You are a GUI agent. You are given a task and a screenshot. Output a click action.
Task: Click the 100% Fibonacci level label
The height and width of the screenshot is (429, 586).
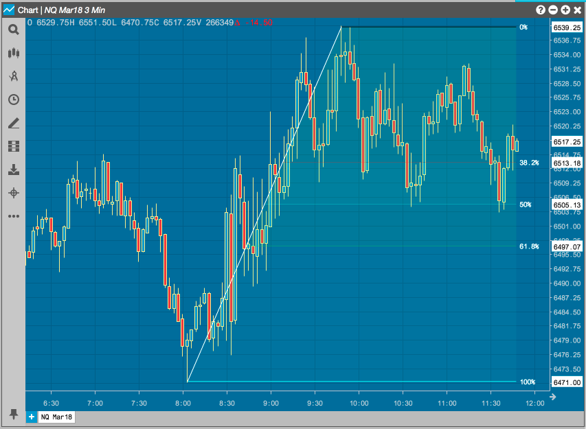click(x=528, y=382)
